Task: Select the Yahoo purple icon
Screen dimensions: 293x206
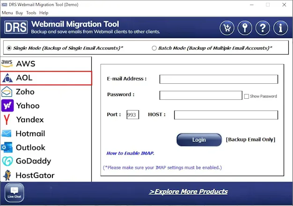Action: (7, 106)
